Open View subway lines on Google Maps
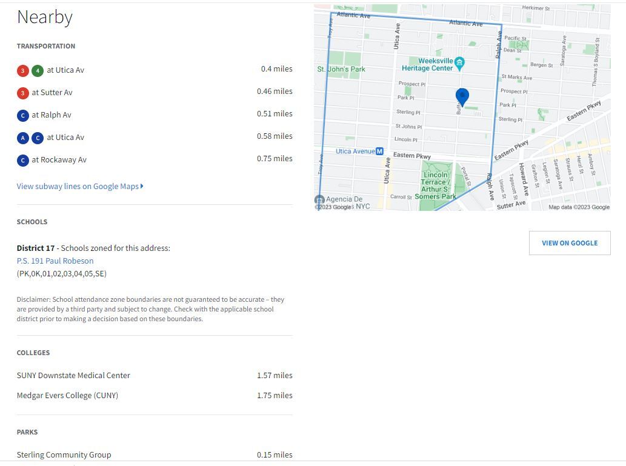626x466 pixels. (x=79, y=187)
